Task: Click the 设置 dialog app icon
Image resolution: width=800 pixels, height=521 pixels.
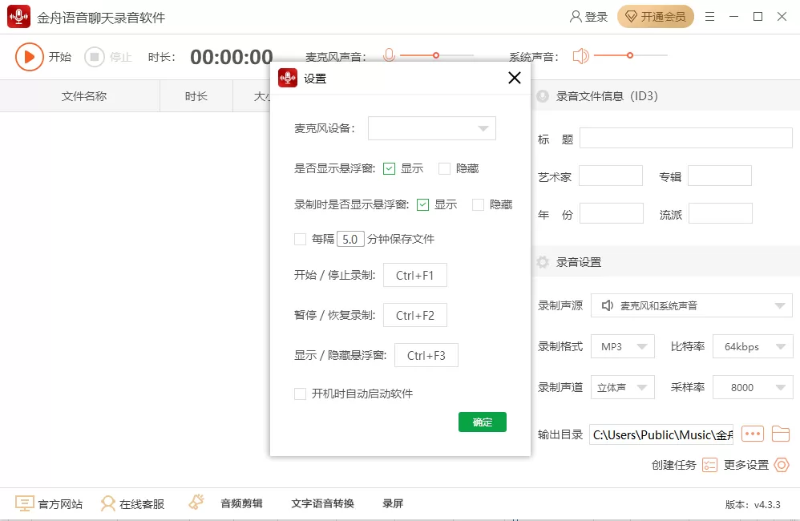Action: pyautogui.click(x=288, y=78)
